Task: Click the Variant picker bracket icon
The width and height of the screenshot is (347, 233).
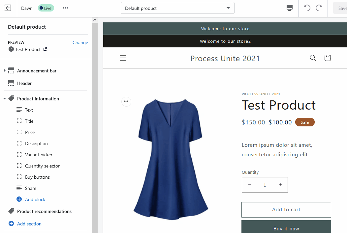Action: click(19, 154)
